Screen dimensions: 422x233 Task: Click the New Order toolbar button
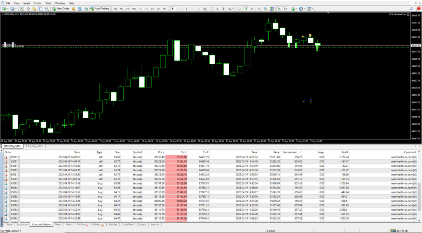61,8
